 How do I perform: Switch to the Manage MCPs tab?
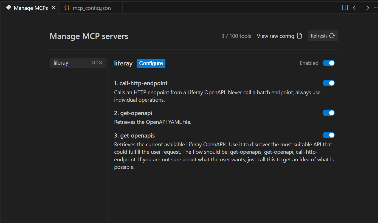[30, 8]
